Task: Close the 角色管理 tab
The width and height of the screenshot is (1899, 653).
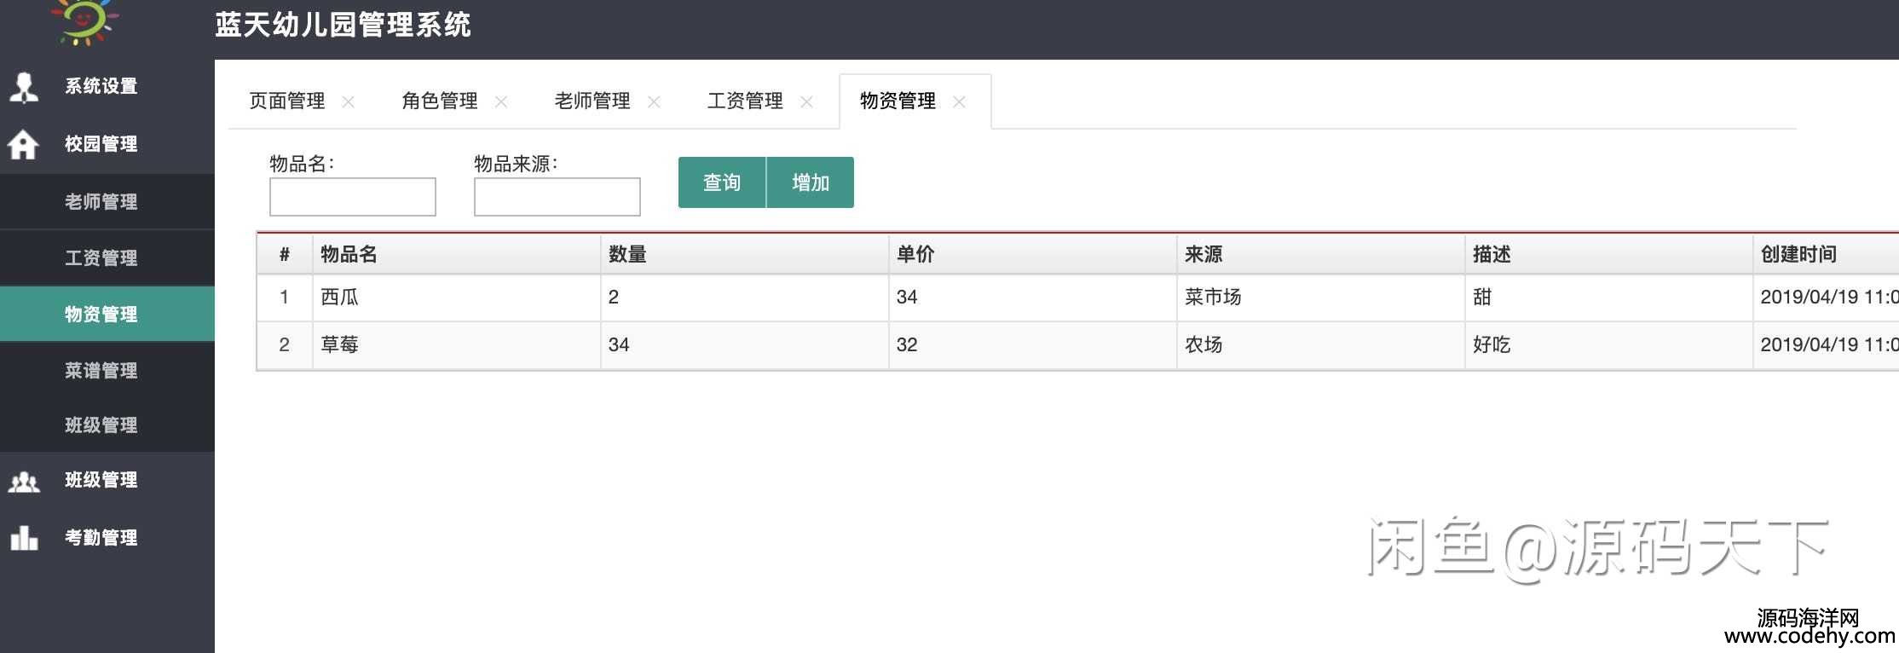Action: (501, 101)
